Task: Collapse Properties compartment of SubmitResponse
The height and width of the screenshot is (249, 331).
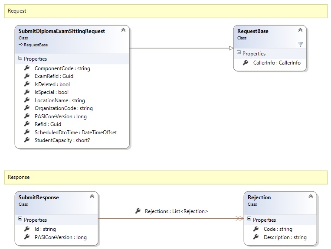Action: click(20, 220)
